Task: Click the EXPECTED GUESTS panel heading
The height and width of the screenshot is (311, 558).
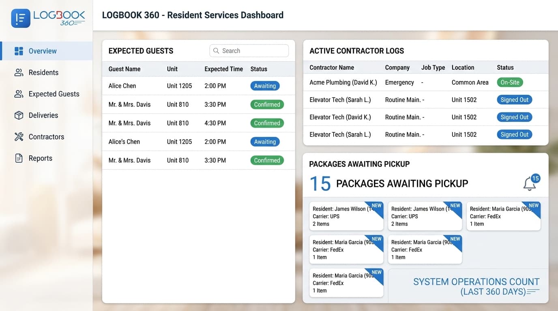Action: (141, 51)
